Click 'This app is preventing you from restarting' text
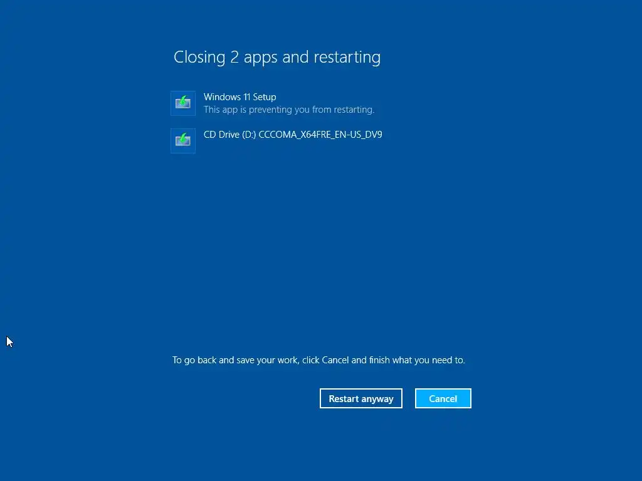Viewport: 642px width, 481px height. (x=289, y=110)
